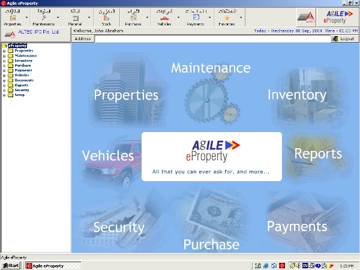Screen dimensions: 360x270
Task: Open the Maintenance tile with gears
Action: point(211,92)
